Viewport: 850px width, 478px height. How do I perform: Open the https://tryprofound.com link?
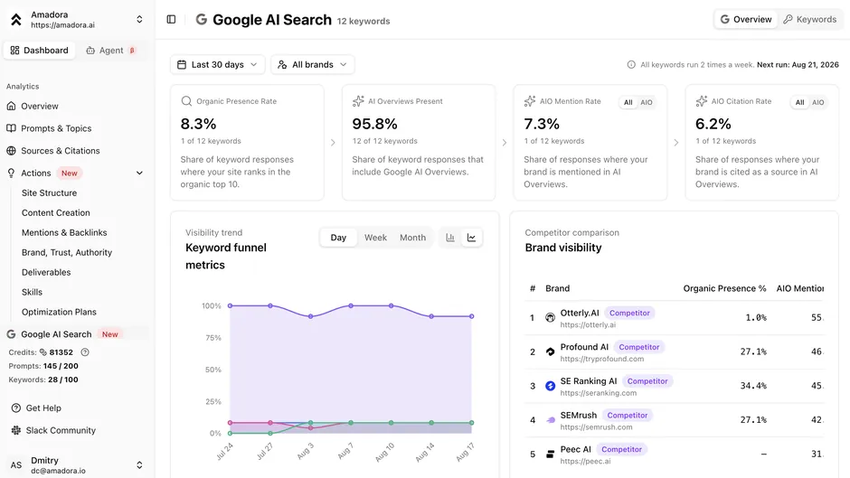tap(601, 359)
